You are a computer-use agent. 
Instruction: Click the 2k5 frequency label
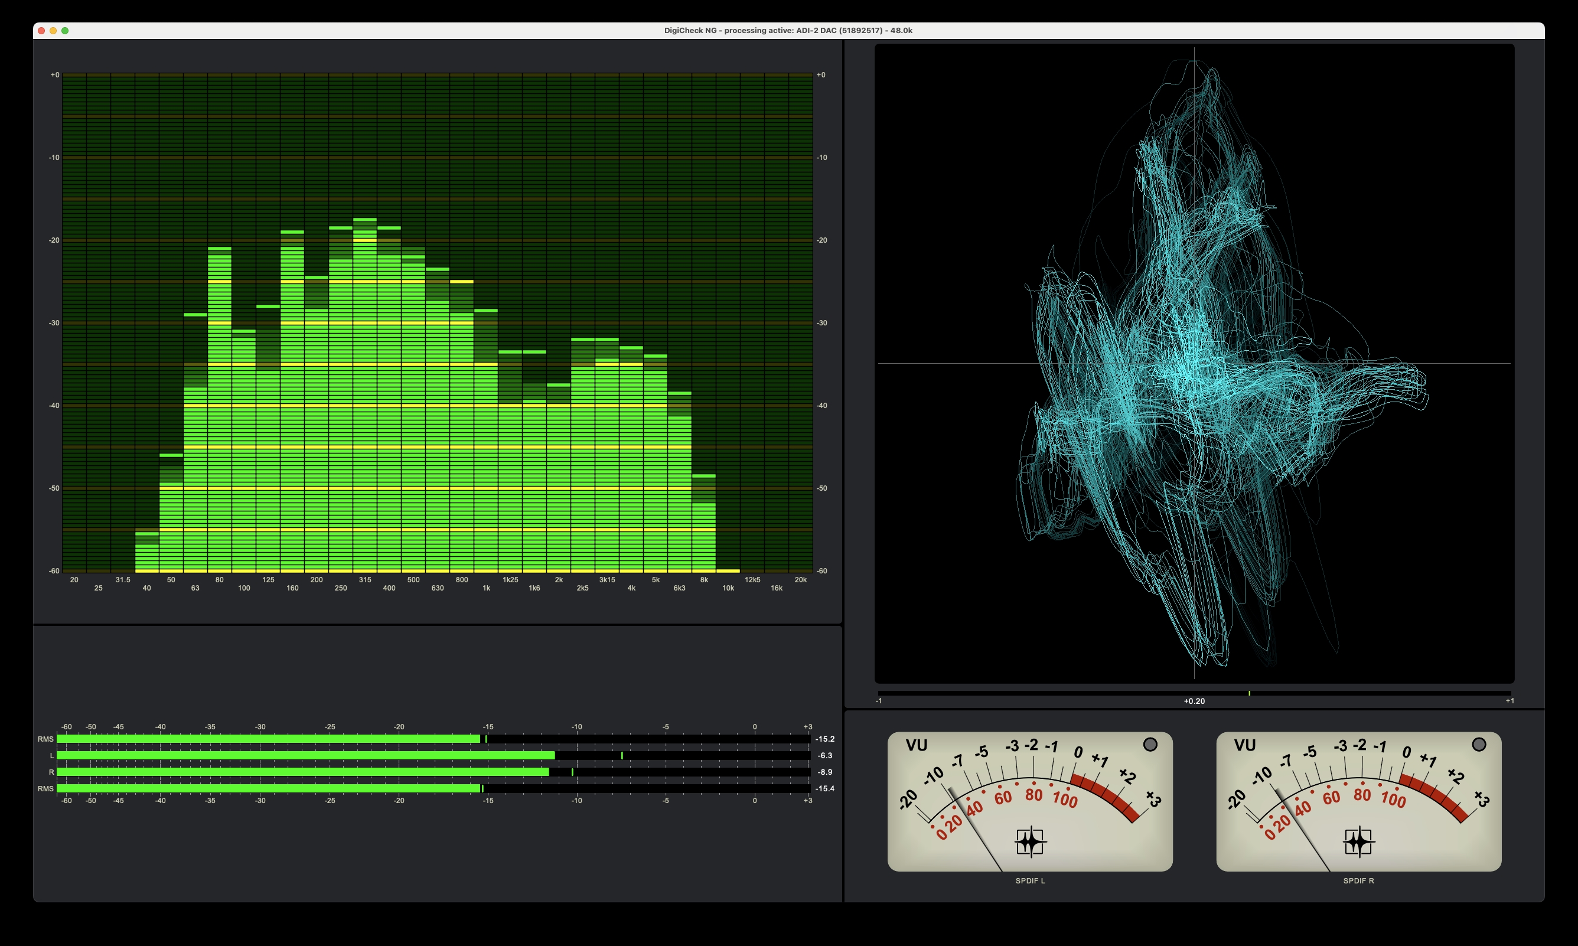click(x=582, y=588)
